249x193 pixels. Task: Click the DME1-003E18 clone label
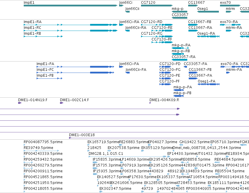(82, 135)
